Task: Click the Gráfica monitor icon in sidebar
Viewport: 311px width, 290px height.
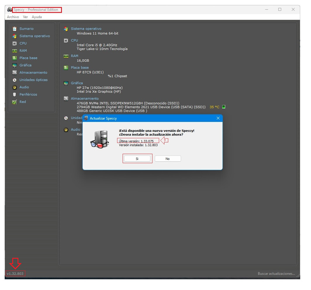Action: click(x=14, y=65)
